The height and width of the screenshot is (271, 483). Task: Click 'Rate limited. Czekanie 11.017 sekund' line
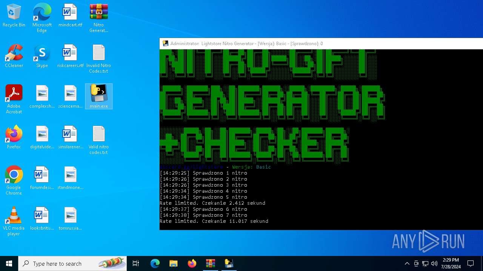point(214,221)
